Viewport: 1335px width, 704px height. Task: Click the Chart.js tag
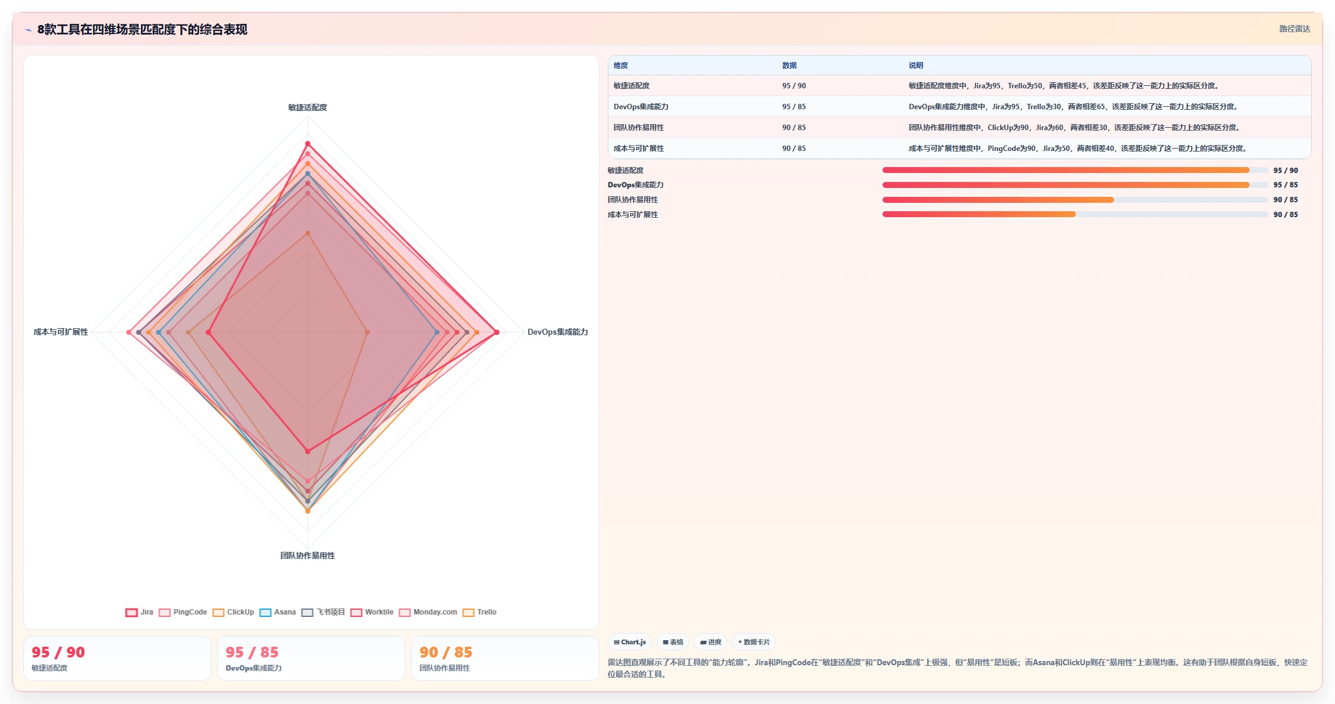pos(630,642)
